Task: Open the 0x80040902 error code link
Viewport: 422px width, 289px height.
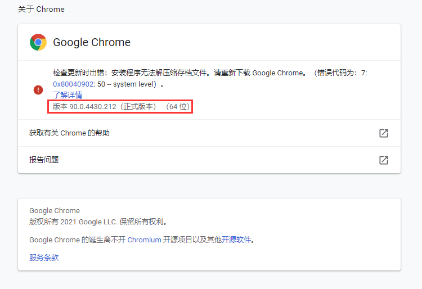Action: (74, 84)
